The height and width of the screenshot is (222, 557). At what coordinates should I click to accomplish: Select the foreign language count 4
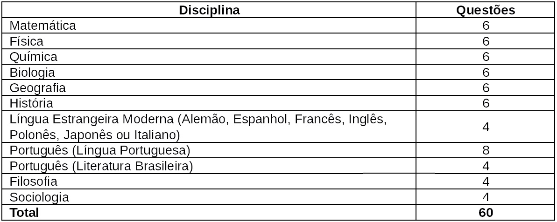pos(486,127)
